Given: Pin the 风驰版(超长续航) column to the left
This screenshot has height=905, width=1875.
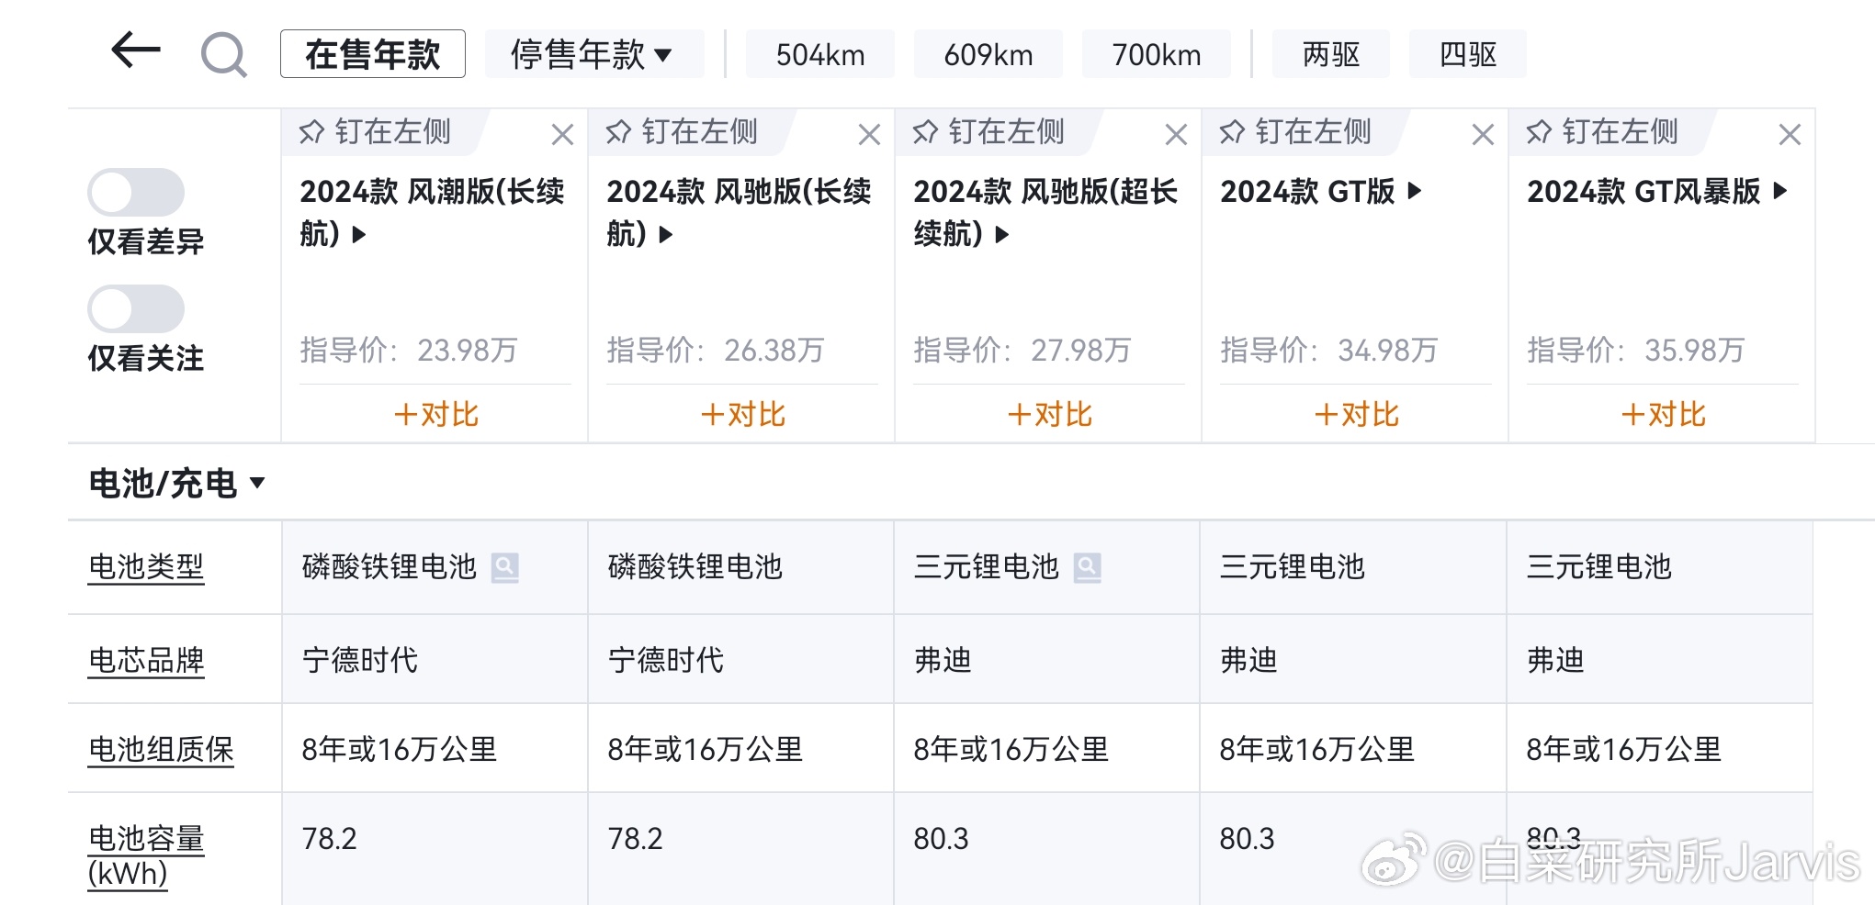Looking at the screenshot, I should click(989, 132).
